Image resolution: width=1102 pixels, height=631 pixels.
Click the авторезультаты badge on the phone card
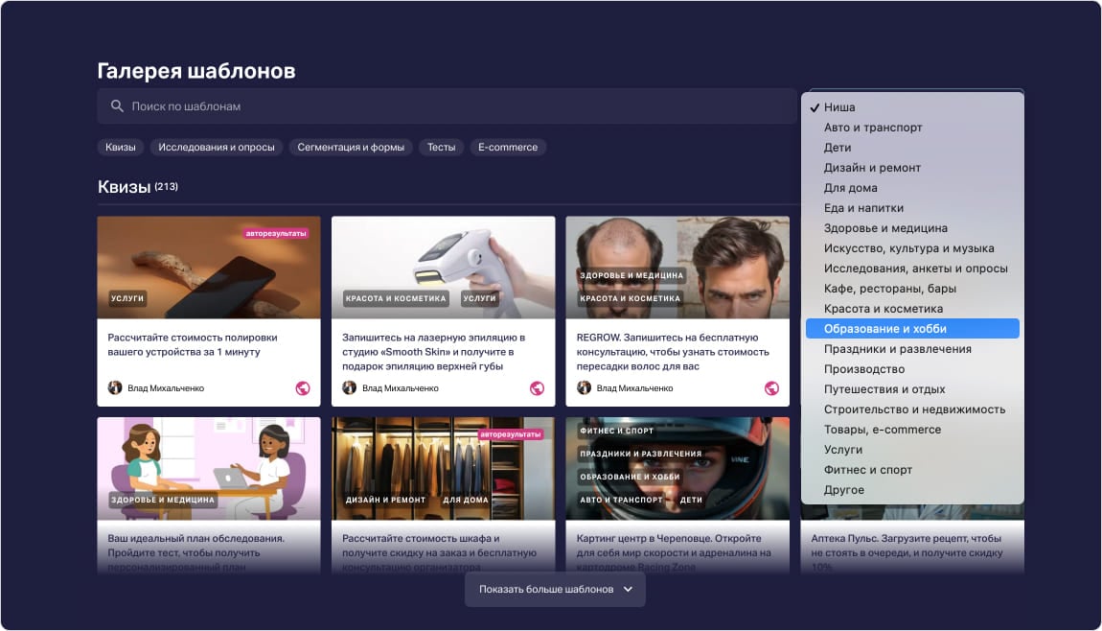click(276, 233)
